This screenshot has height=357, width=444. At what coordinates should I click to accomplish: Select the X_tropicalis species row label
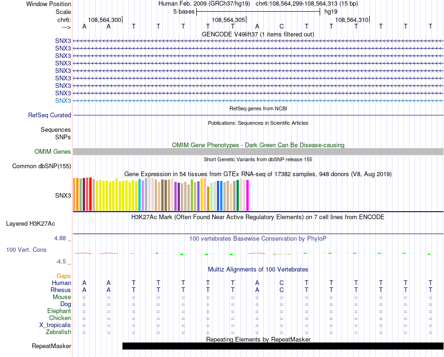point(55,325)
